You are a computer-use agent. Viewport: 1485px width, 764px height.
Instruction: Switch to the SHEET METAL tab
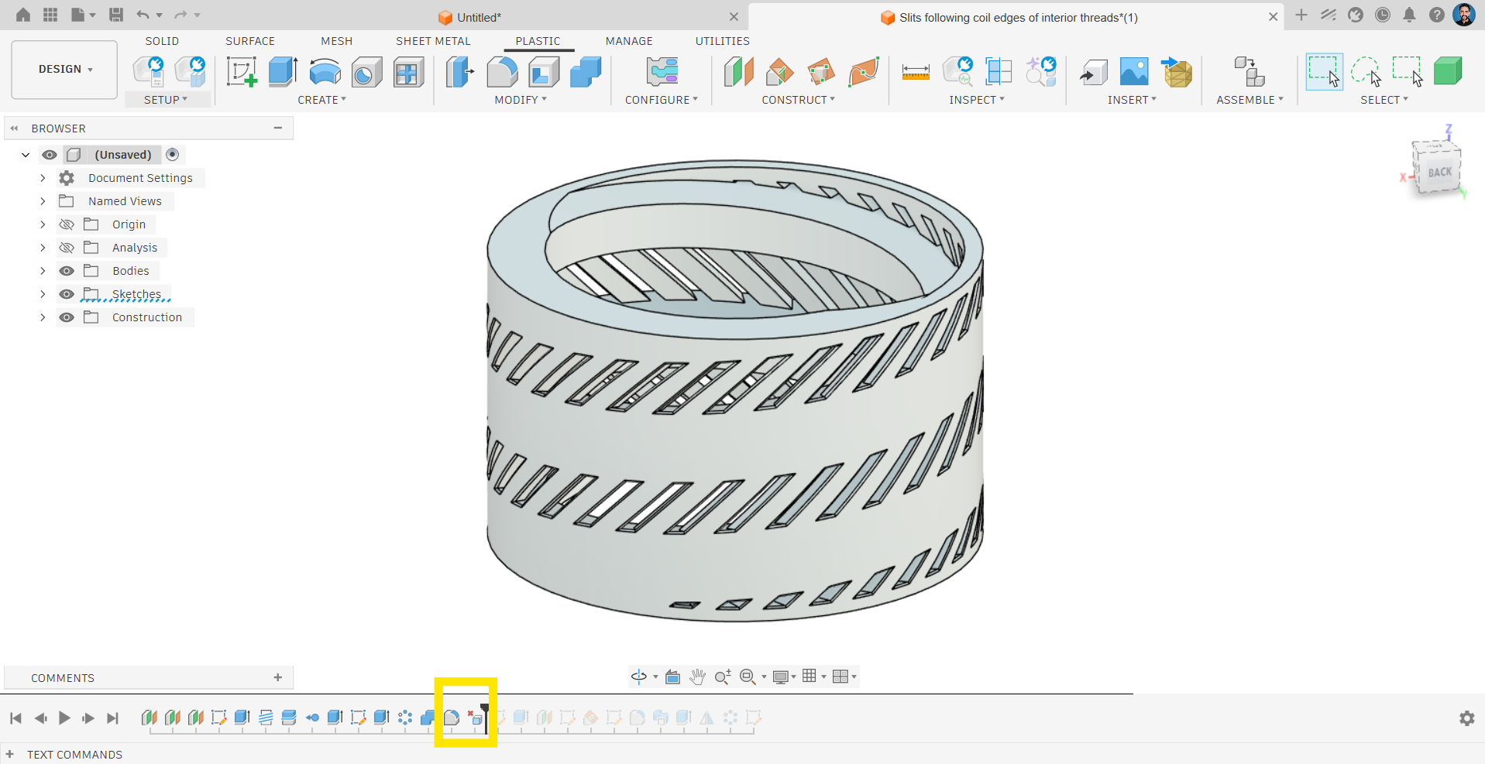pos(433,41)
